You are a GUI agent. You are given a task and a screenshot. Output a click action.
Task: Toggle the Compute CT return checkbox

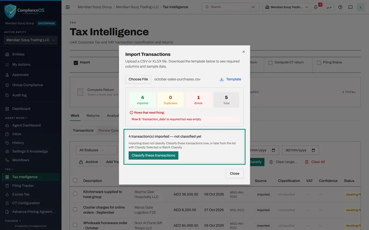coord(270,63)
